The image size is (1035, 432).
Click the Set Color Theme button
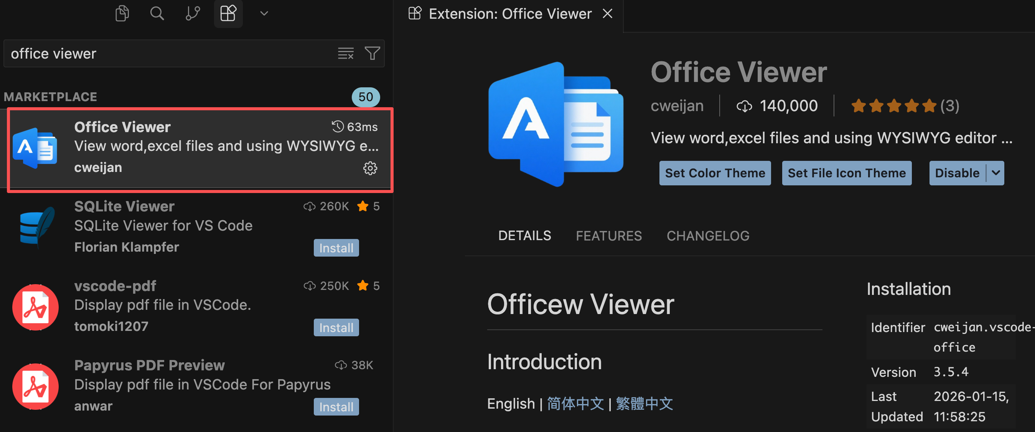(x=715, y=173)
